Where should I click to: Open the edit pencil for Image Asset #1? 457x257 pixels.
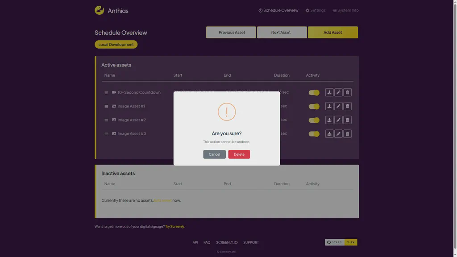338,106
